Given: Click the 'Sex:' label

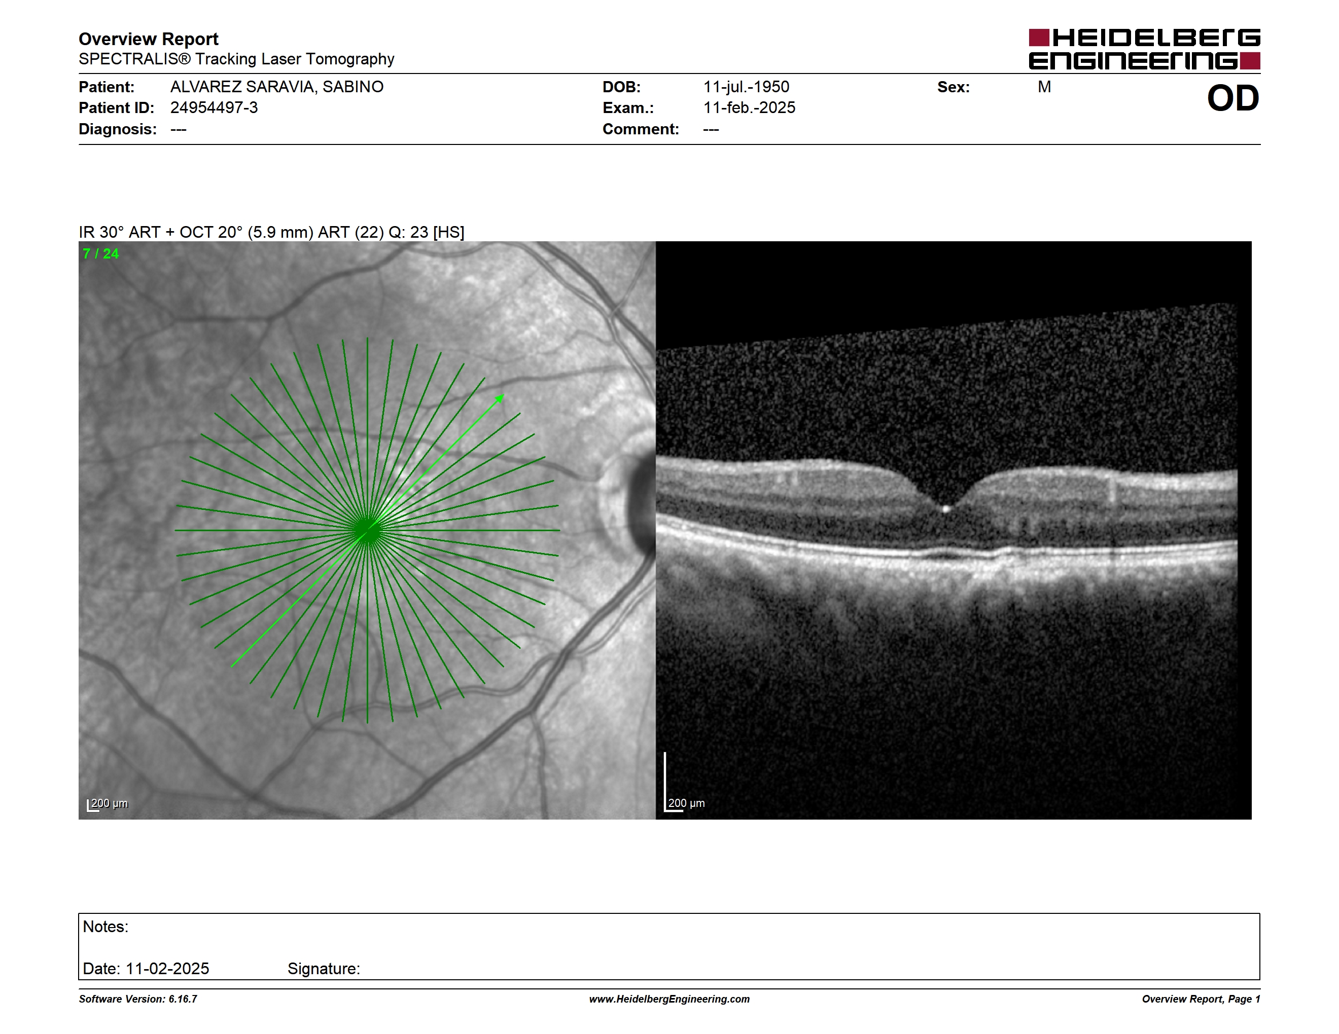Looking at the screenshot, I should pos(954,86).
